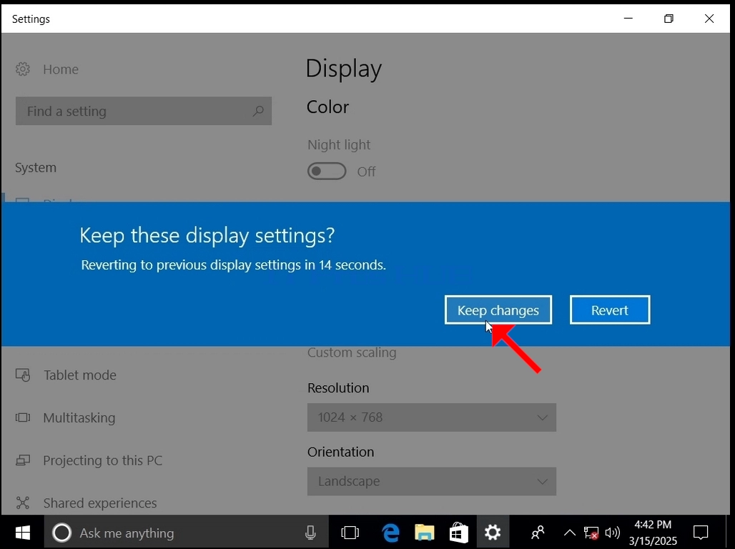Toggle the Night light switch
This screenshot has height=549, width=735.
click(x=327, y=171)
